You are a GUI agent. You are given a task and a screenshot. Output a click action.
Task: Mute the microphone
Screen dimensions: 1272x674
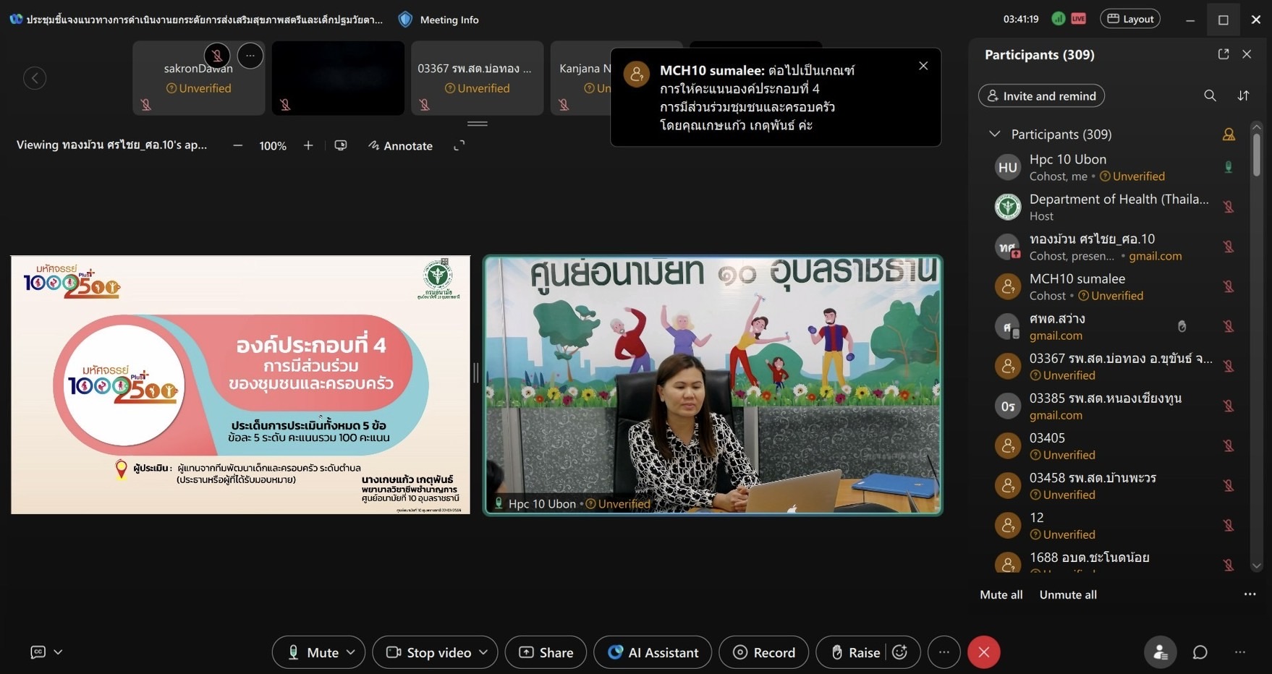(x=313, y=652)
